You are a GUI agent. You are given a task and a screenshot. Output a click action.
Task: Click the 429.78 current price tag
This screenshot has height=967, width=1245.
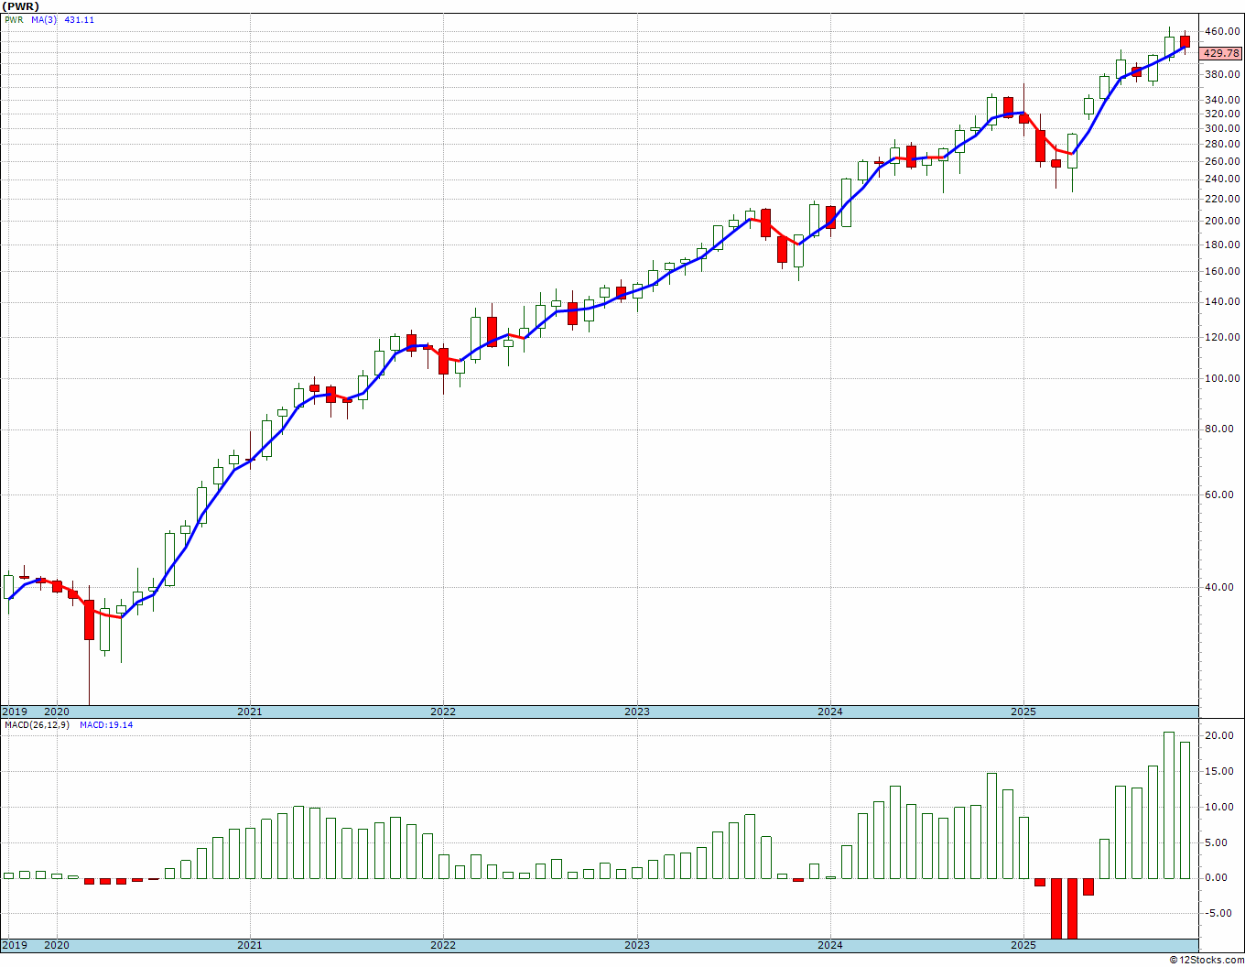pyautogui.click(x=1221, y=54)
